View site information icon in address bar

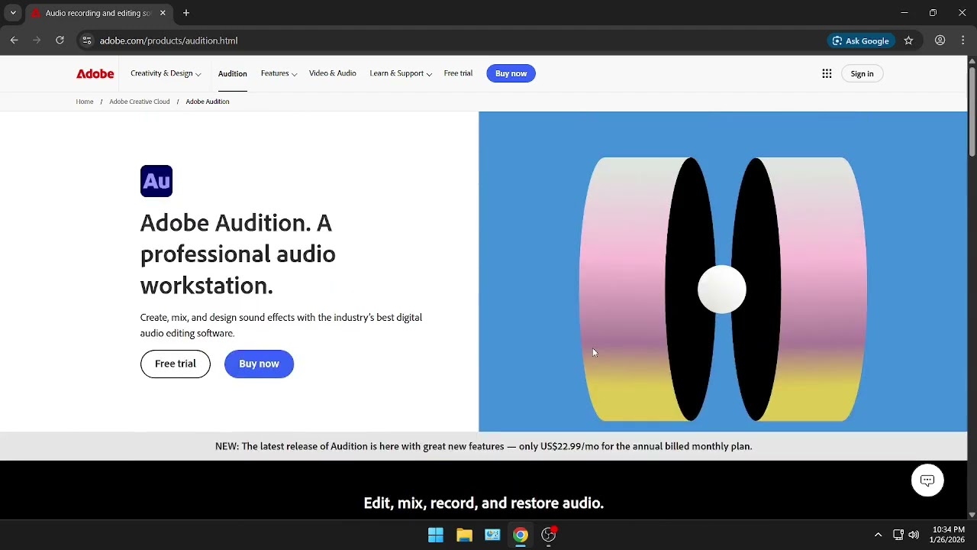pyautogui.click(x=87, y=40)
